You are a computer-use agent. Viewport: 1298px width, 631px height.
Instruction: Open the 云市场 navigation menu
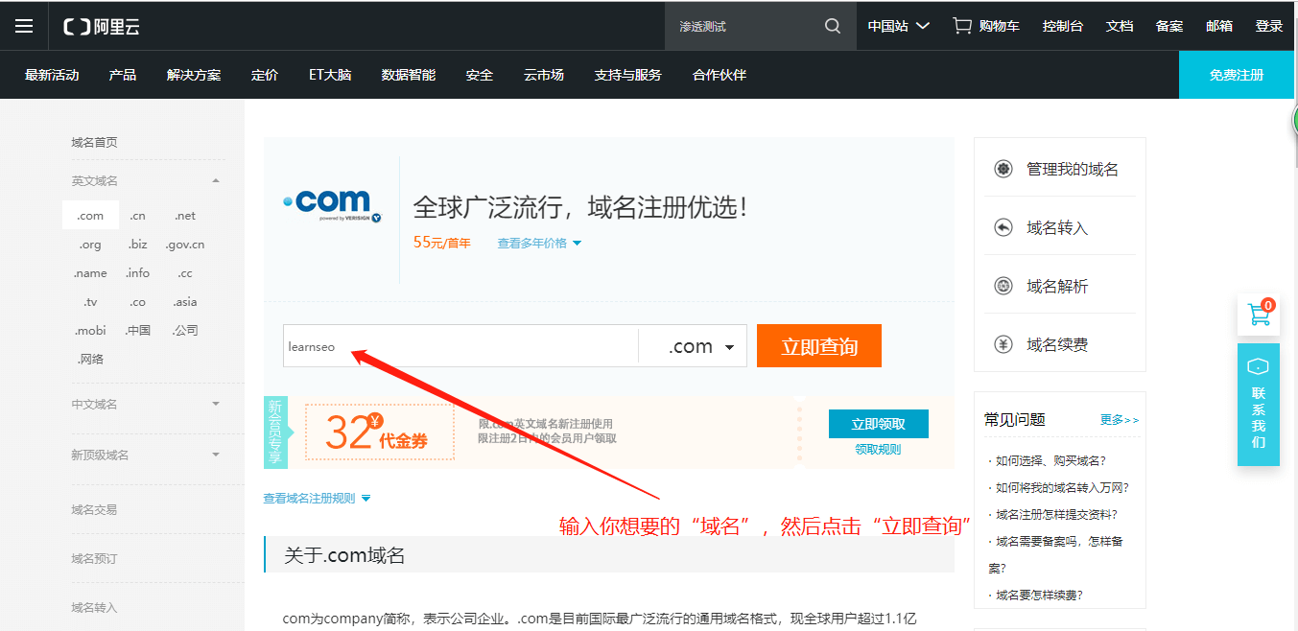coord(543,75)
